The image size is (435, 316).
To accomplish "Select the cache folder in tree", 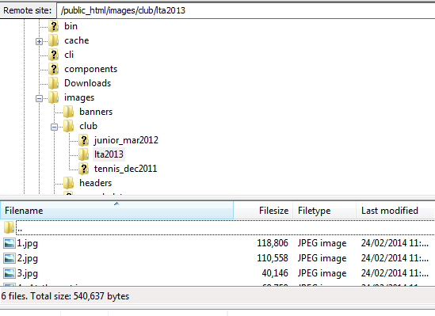I will click(x=77, y=40).
